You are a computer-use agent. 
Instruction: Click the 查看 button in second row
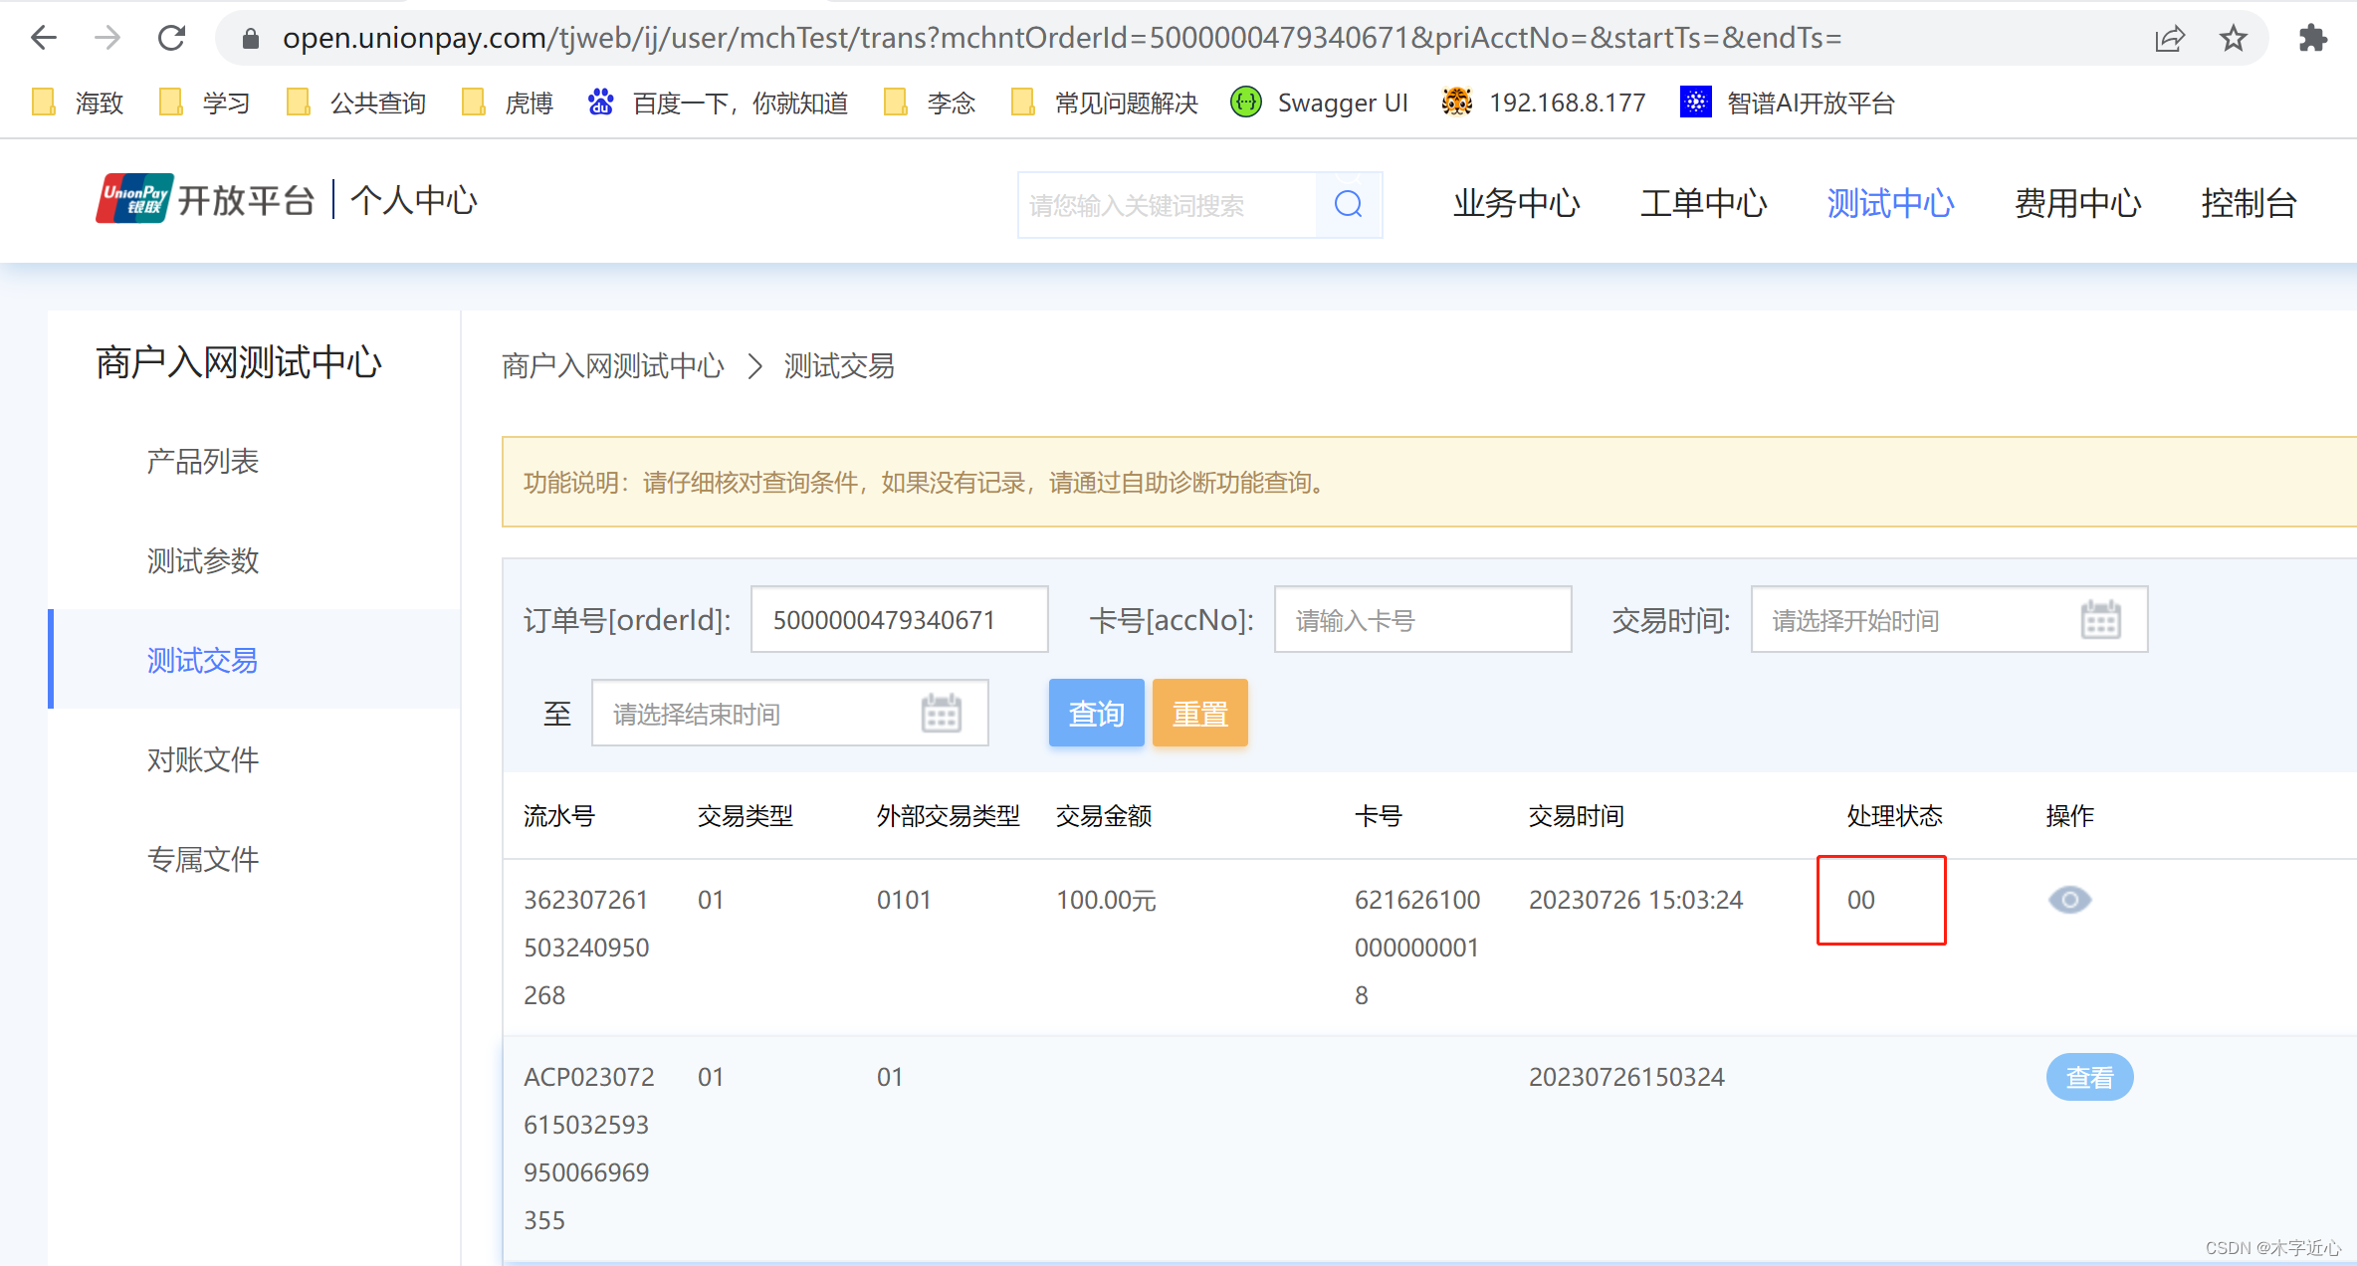pyautogui.click(x=2089, y=1077)
